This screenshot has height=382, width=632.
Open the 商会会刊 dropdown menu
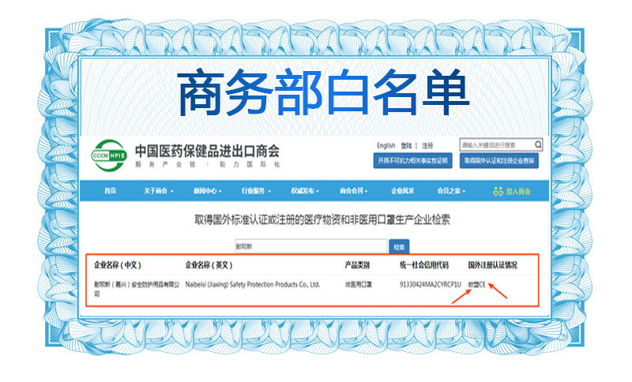click(353, 191)
